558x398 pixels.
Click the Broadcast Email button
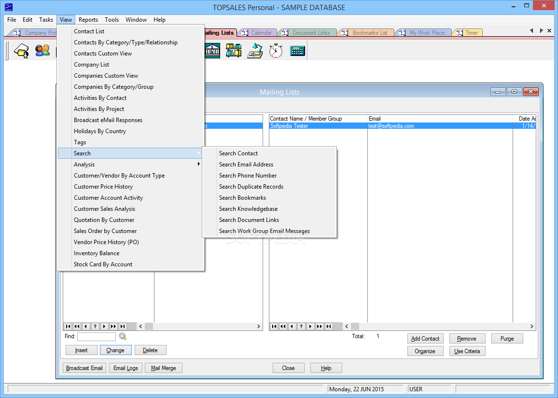click(x=84, y=368)
